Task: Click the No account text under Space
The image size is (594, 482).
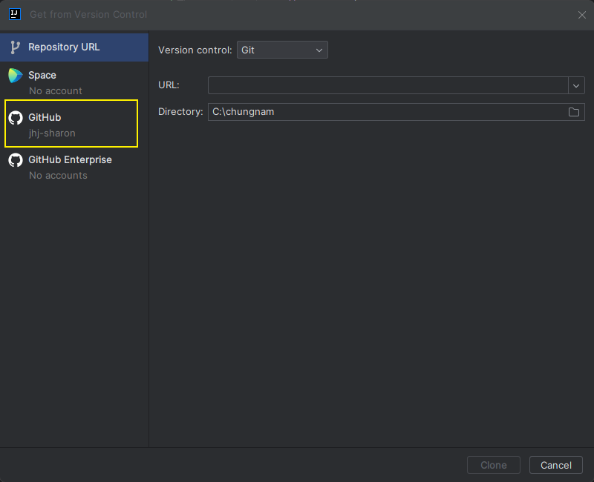Action: click(55, 91)
